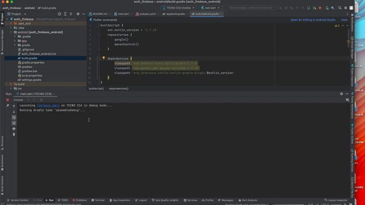Click the down arrow in console toolbar
This screenshot has height=205, width=365.
pyautogui.click(x=14, y=112)
